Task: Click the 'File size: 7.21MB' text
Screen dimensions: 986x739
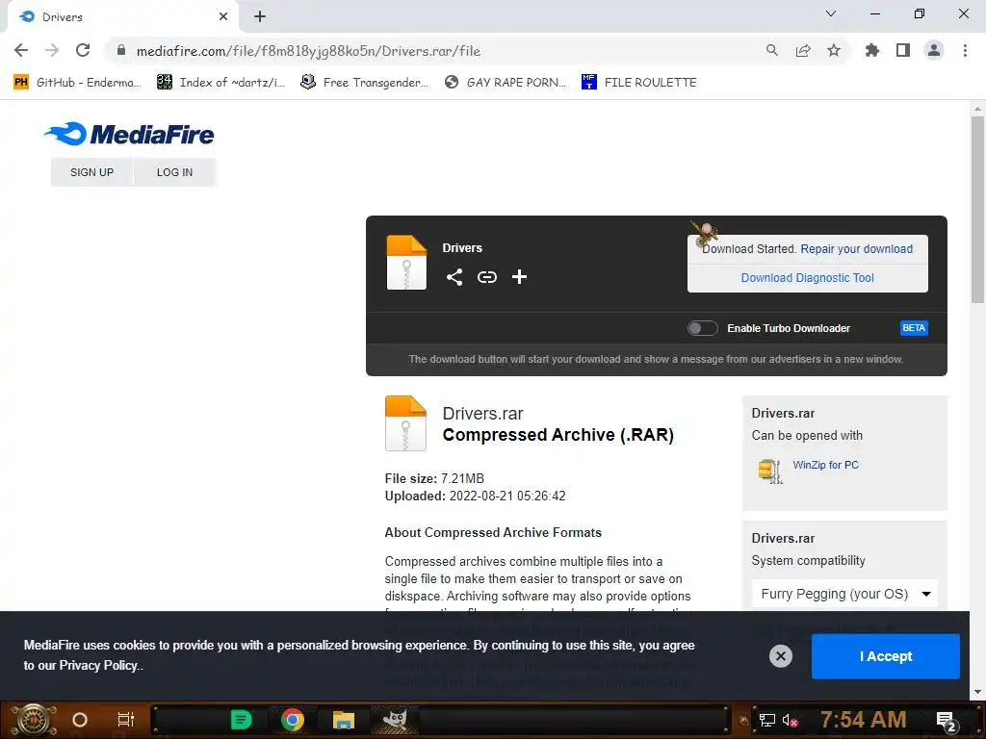Action: (x=434, y=479)
